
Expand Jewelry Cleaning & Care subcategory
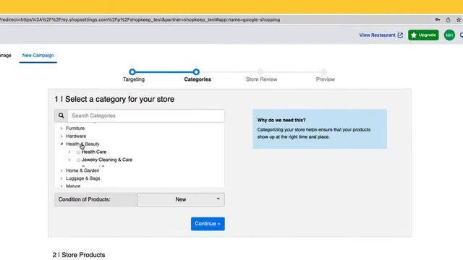(69, 160)
